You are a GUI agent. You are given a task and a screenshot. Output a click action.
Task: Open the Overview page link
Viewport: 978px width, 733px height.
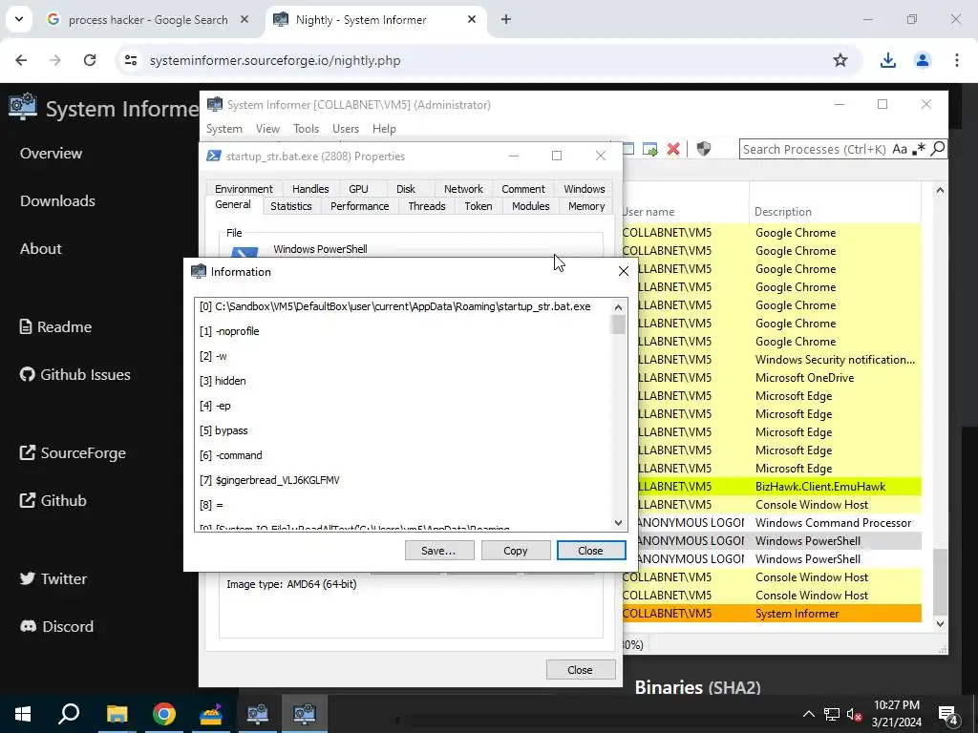[x=52, y=154]
